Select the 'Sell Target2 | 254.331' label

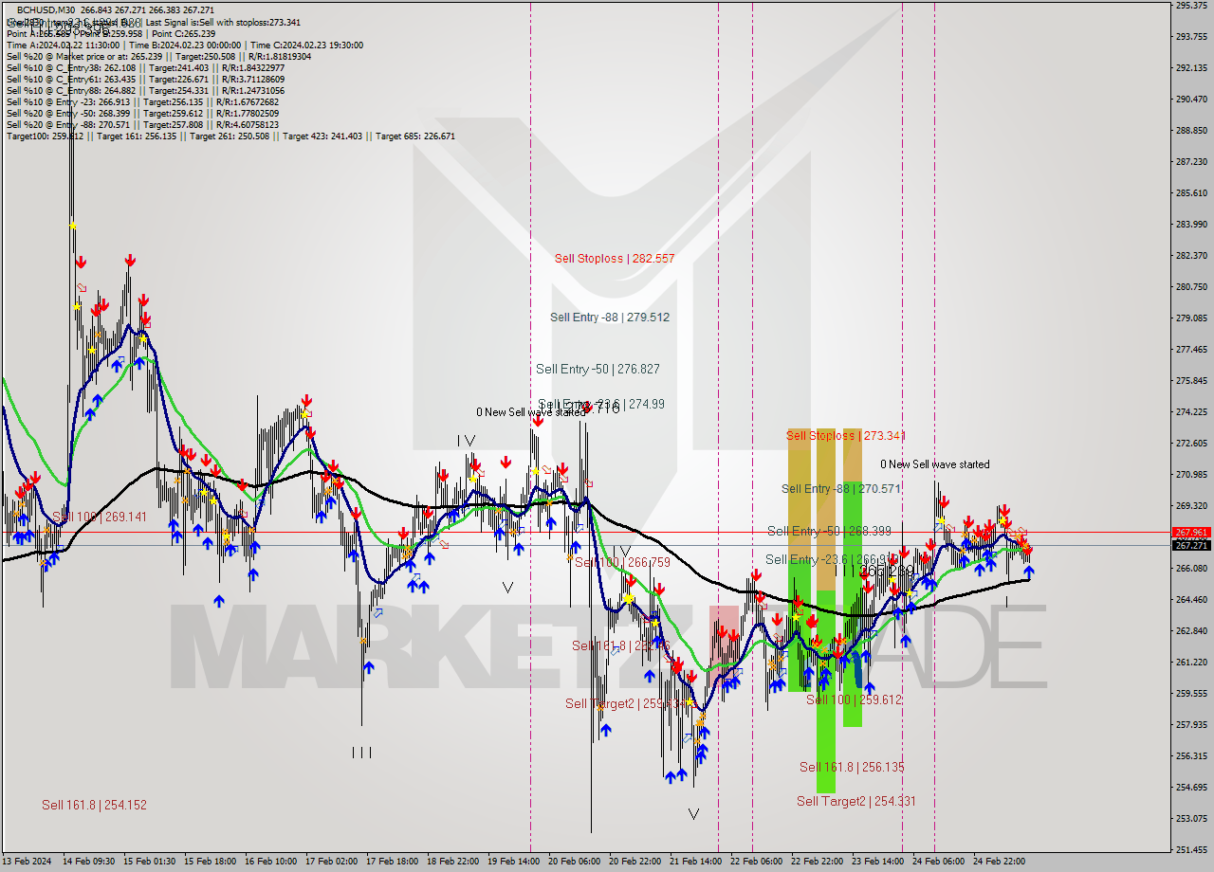click(x=856, y=801)
